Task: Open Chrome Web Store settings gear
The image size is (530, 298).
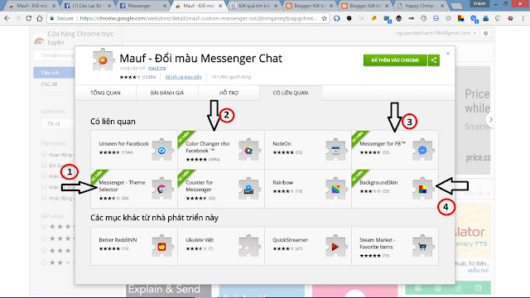Action: pyautogui.click(x=486, y=33)
